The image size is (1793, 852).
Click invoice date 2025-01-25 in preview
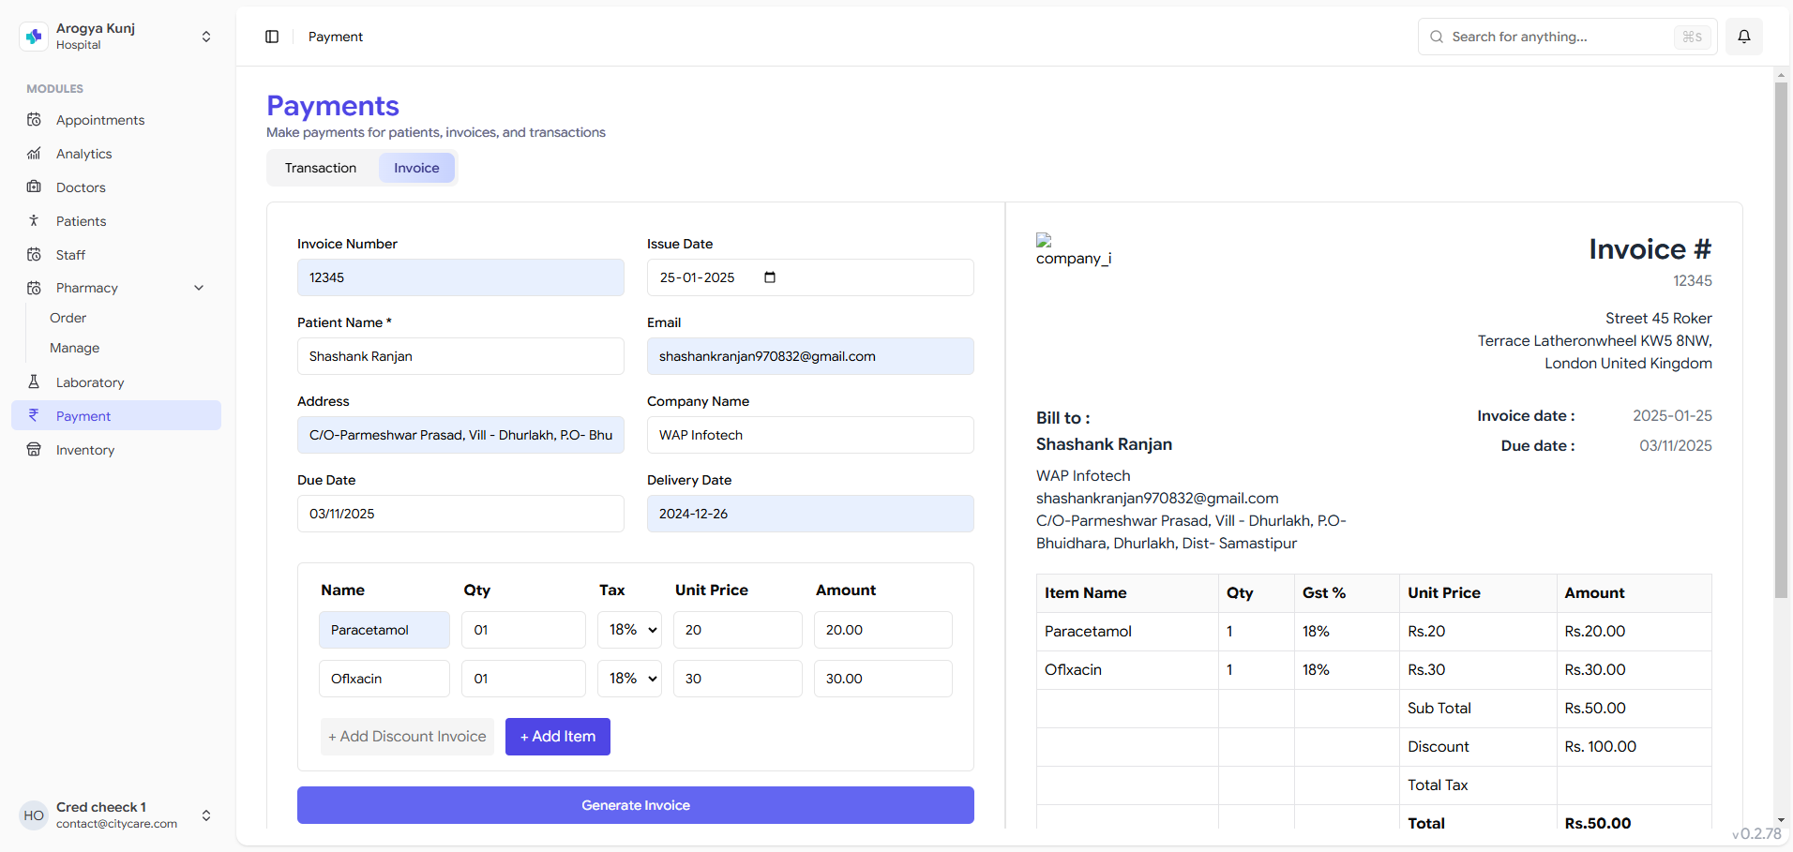1672,416
